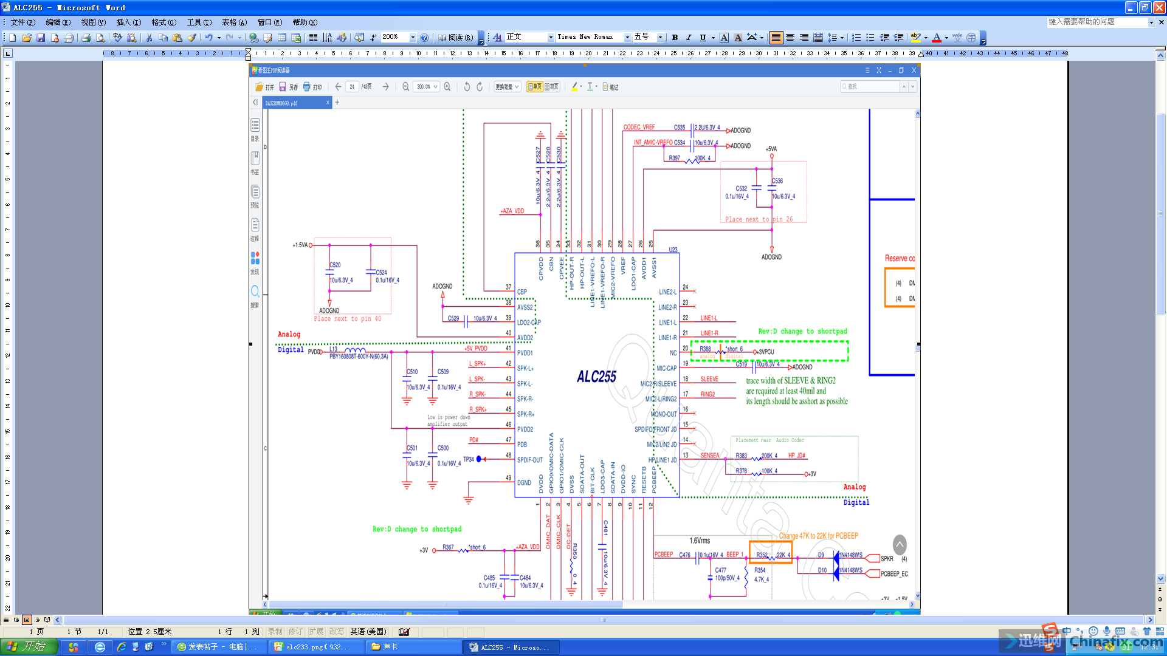Click the vertical scrollbar down arrow

coord(1160,579)
